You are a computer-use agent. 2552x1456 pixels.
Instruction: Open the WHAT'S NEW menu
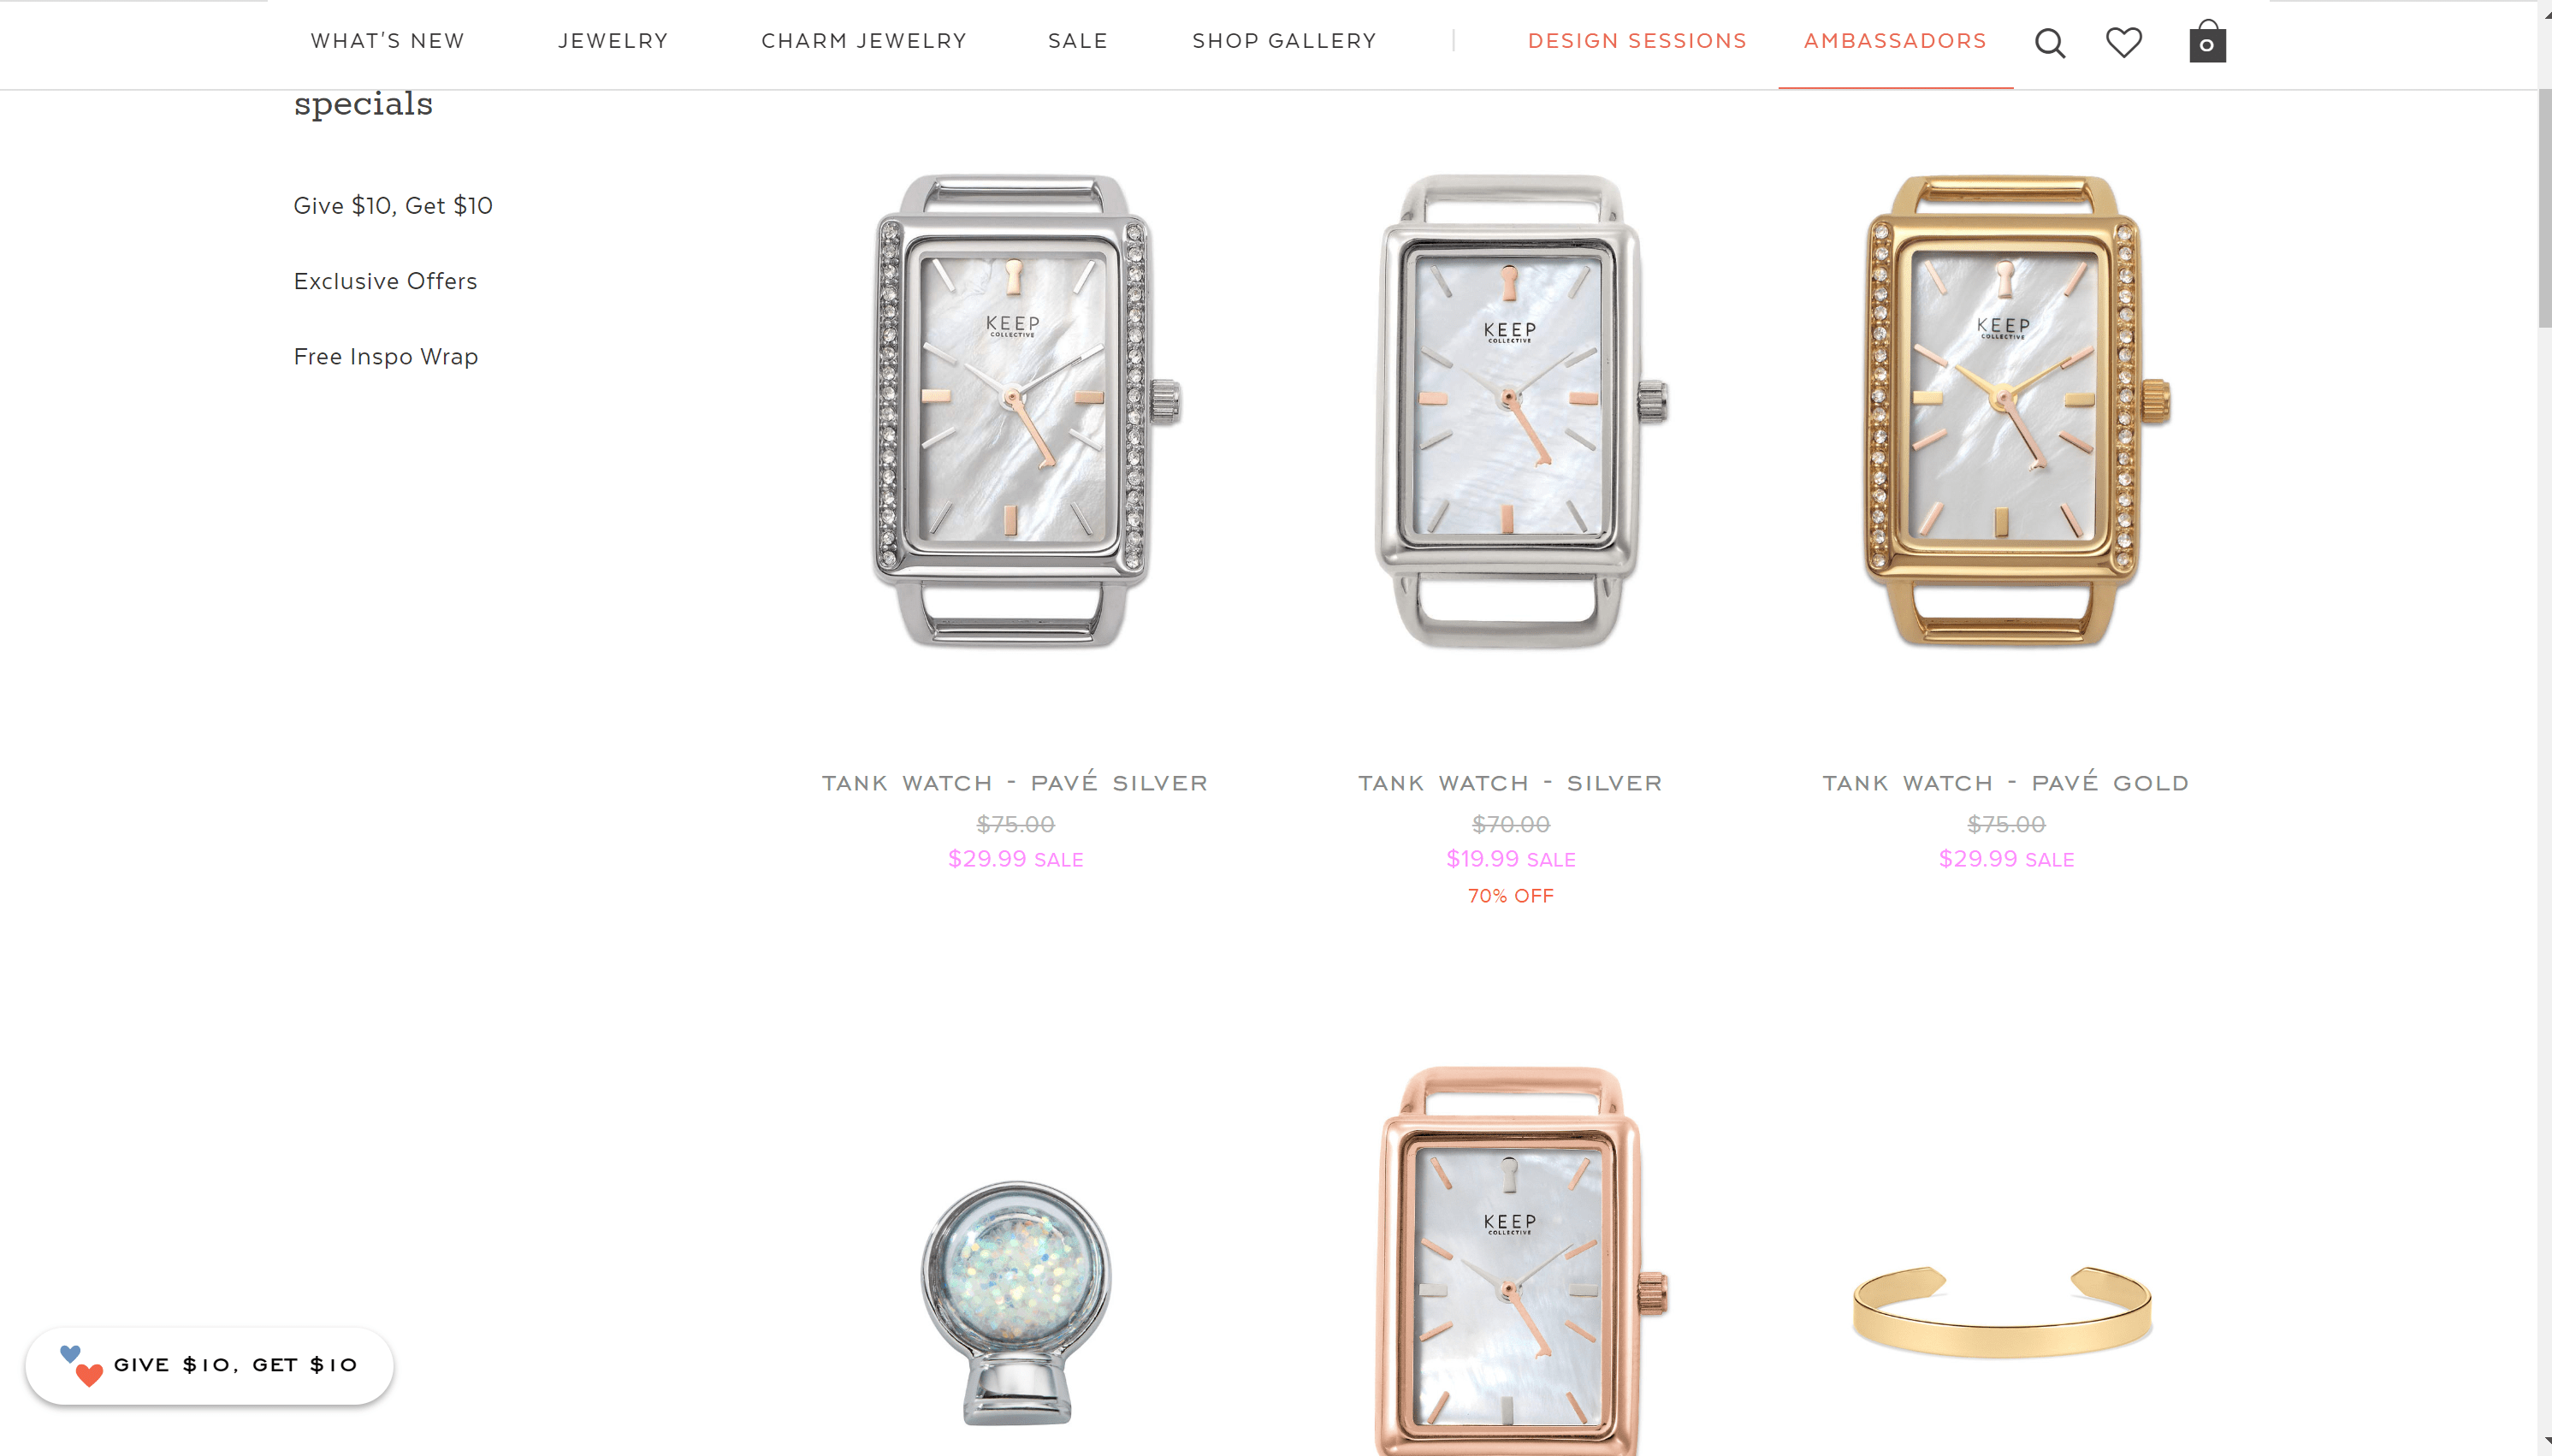388,41
